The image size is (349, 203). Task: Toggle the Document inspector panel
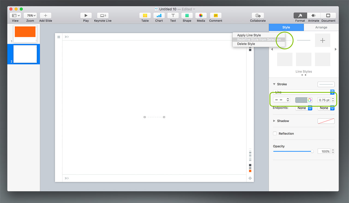[x=328, y=16]
